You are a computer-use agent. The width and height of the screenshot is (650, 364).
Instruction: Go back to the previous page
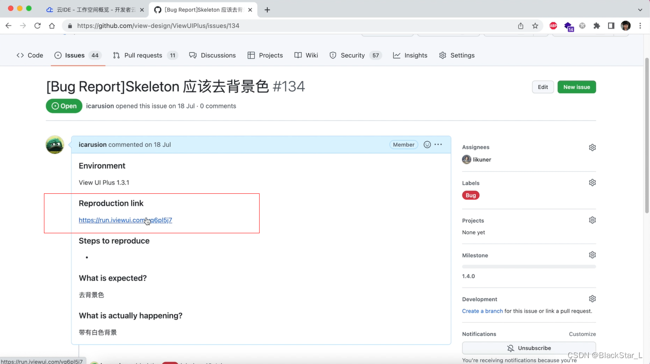click(x=8, y=26)
